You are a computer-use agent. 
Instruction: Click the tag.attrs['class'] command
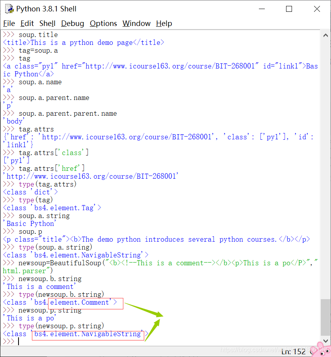click(54, 153)
